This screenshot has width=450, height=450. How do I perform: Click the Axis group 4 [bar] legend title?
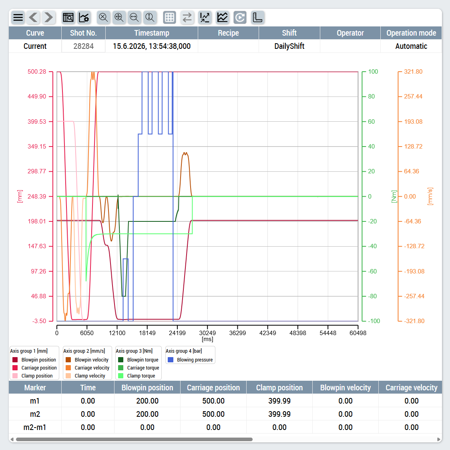coord(184,351)
